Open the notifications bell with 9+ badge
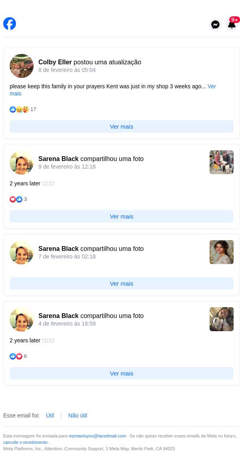The height and width of the screenshot is (467, 240). pyautogui.click(x=232, y=24)
